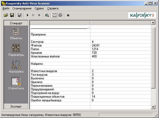
Task: Stop scan with the stop button
Action: (39, 15)
